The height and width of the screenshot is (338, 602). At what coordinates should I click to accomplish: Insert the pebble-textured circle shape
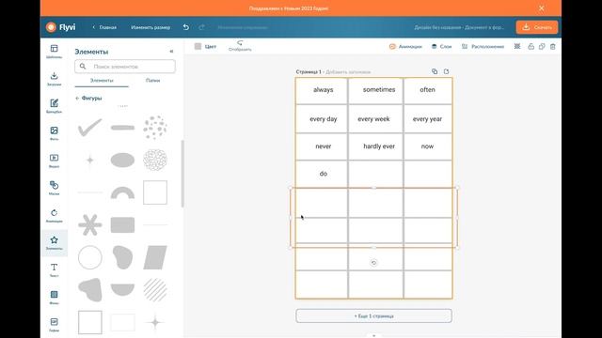pos(155,160)
